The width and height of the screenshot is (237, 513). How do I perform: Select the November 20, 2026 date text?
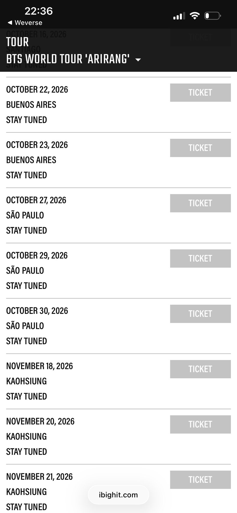pos(40,421)
